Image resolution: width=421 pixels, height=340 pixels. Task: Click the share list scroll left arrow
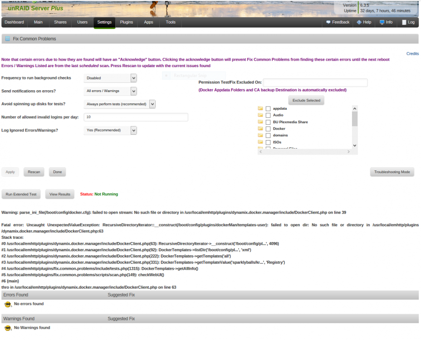click(x=260, y=151)
